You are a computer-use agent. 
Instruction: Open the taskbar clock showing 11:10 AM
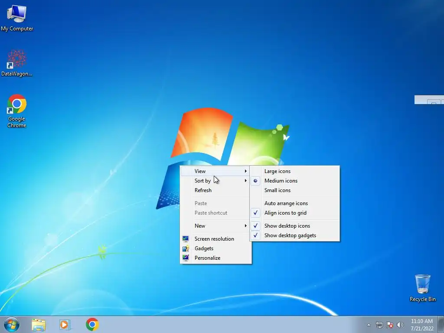pos(422,325)
